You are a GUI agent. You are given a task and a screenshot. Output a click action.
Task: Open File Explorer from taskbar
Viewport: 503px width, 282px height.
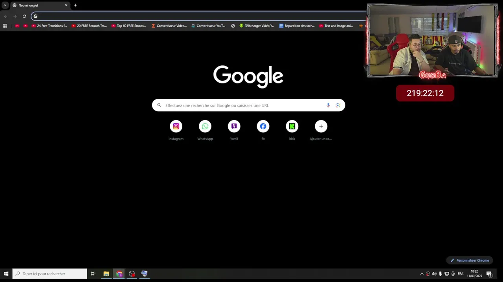[106, 274]
